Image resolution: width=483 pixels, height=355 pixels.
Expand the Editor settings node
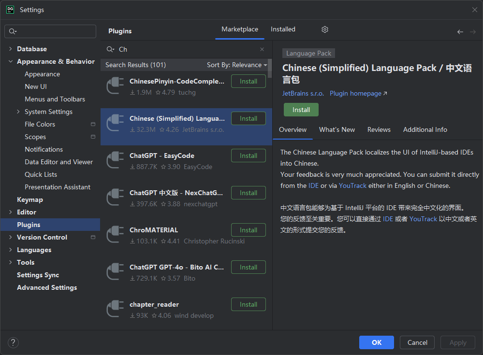pos(11,212)
